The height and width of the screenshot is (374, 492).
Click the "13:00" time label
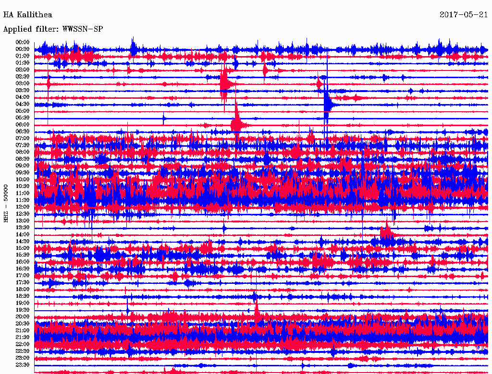[x=23, y=221]
